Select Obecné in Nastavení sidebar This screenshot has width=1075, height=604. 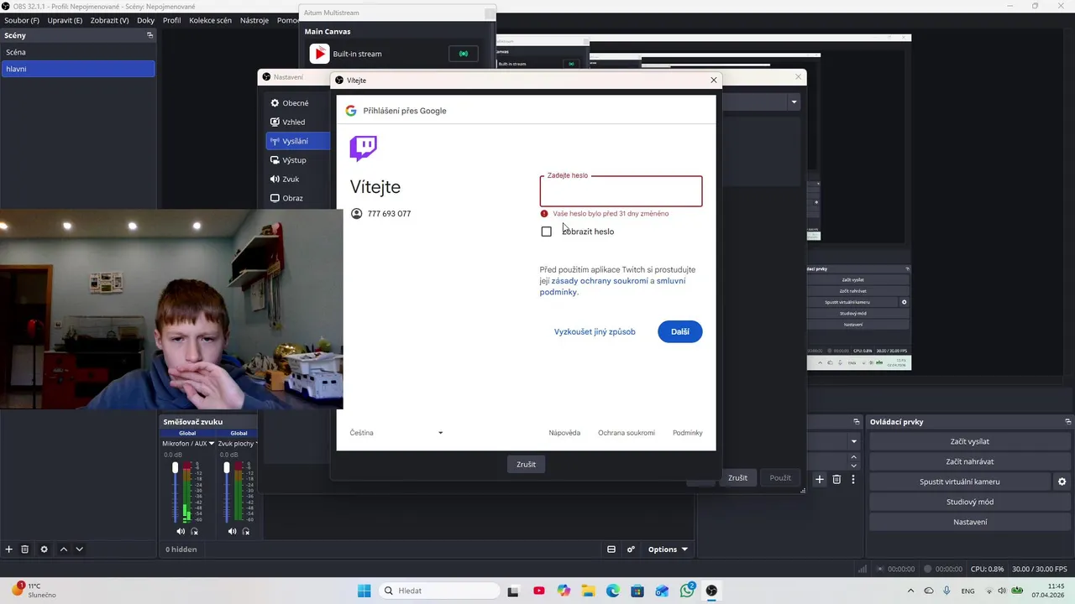[x=298, y=103]
